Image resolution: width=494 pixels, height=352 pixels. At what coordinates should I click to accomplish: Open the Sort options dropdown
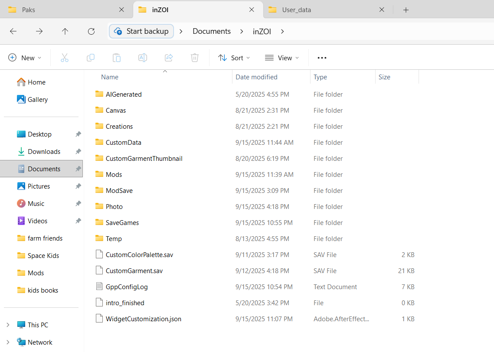coord(234,58)
